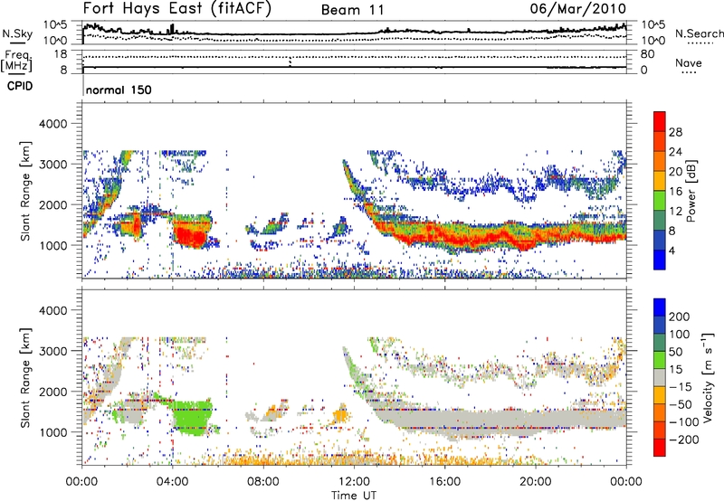724x501 pixels.
Task: Click the 'Velocity [m s-1]' colorbar label
Action: [708, 377]
